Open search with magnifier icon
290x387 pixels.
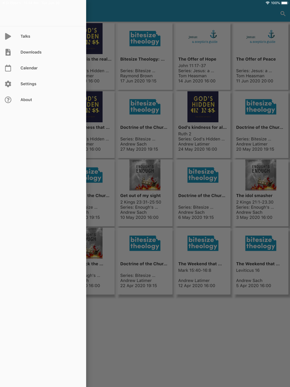pos(283,14)
